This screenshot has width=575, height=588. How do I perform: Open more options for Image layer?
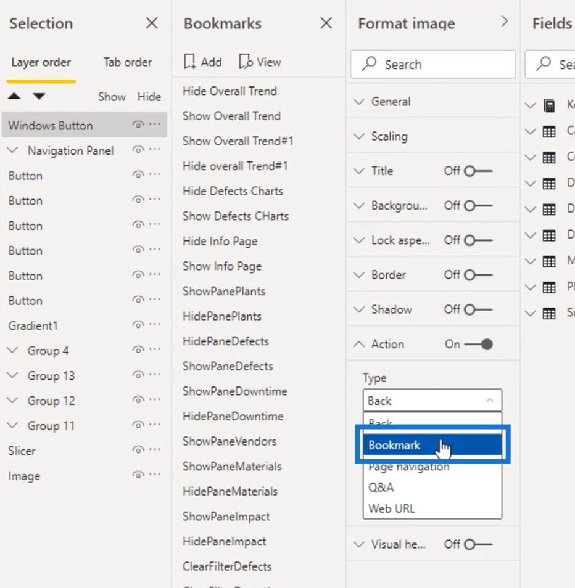point(155,475)
